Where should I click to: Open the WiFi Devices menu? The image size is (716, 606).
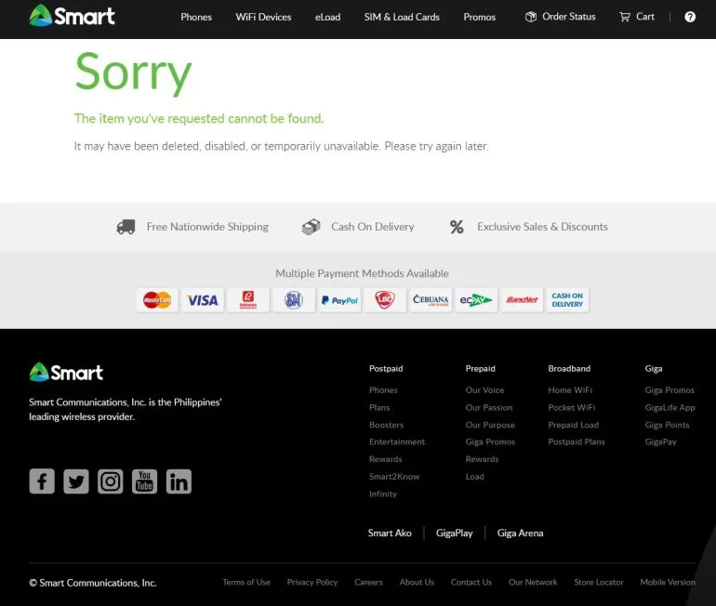pyautogui.click(x=263, y=17)
